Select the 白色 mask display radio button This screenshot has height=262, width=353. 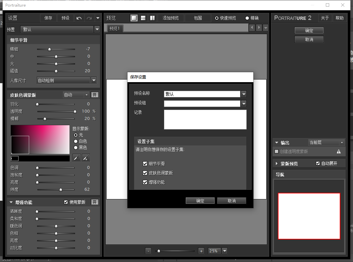pos(76,141)
